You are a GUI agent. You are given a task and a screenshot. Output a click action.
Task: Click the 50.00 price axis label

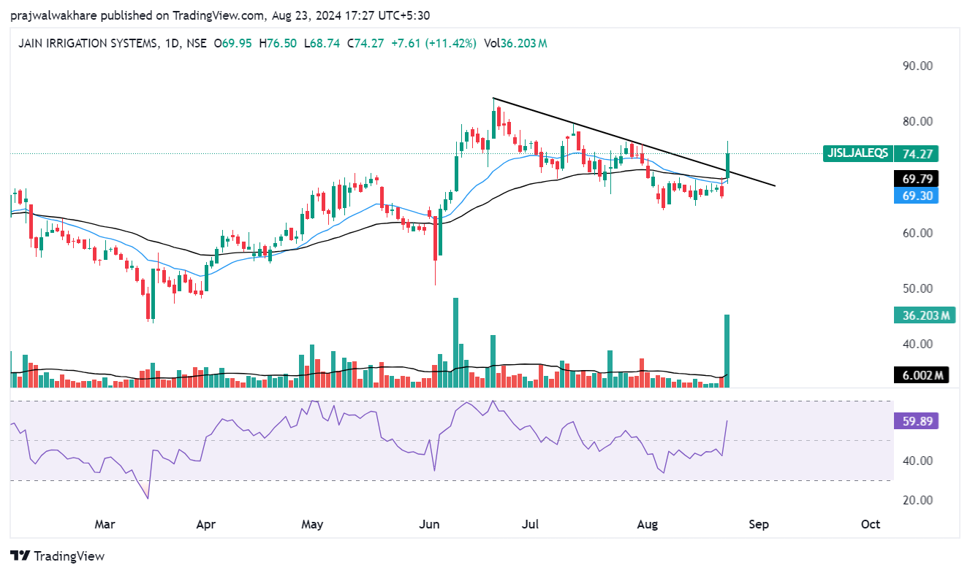917,288
